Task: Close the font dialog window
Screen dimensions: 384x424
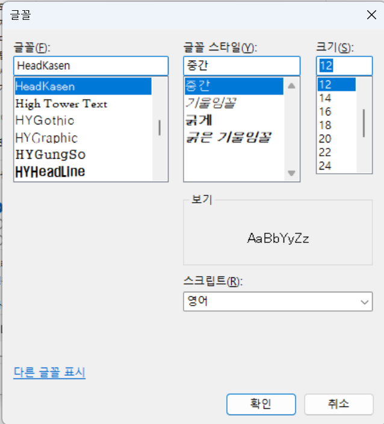Action: 371,15
